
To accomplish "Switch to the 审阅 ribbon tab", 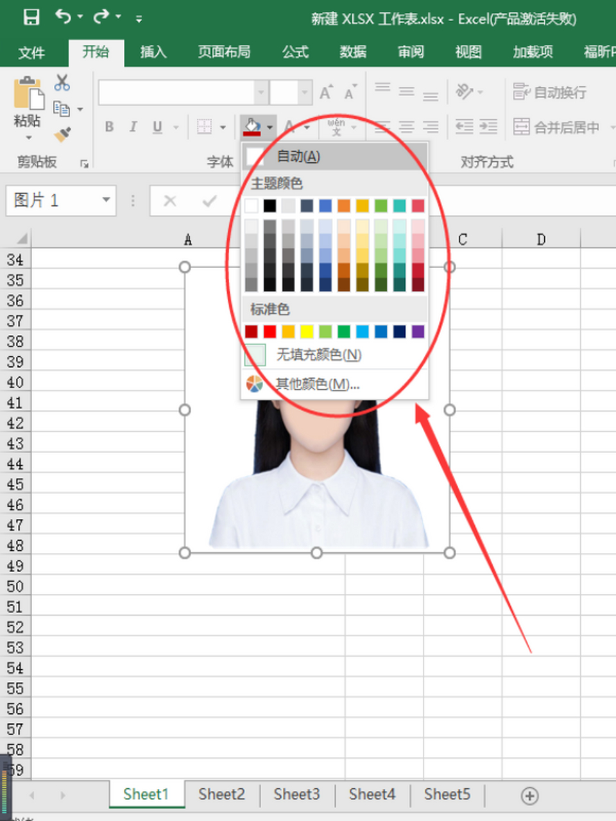I will (x=411, y=52).
